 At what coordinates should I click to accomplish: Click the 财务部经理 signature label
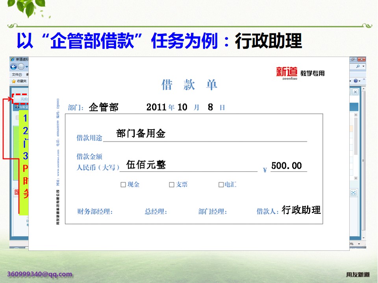[x=95, y=211]
